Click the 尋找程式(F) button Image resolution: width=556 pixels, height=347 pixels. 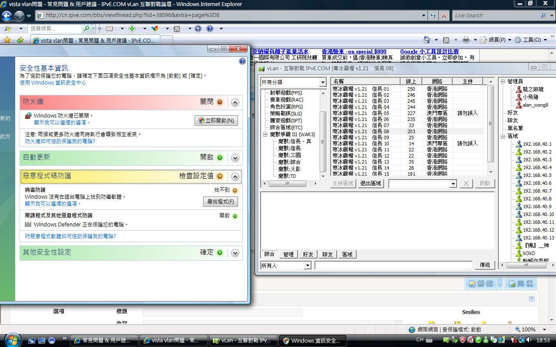[221, 202]
